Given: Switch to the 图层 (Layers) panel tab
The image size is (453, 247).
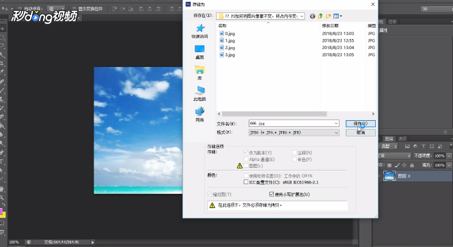Looking at the screenshot, I should (389, 139).
